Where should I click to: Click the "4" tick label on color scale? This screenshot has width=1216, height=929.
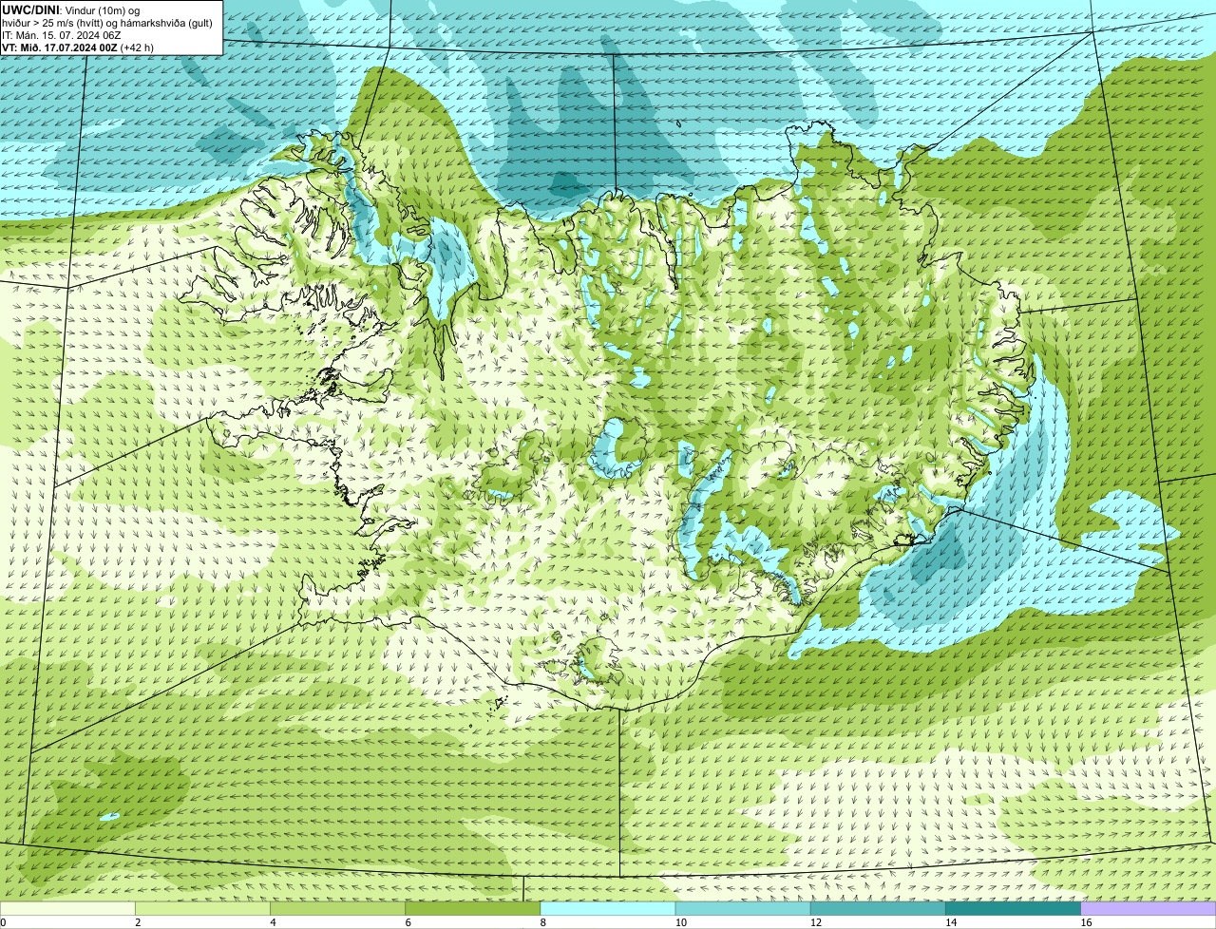(x=273, y=922)
